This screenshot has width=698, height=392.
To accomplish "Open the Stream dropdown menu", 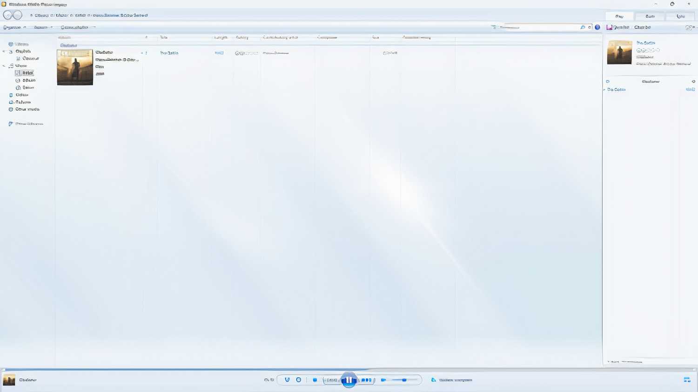I will [43, 27].
